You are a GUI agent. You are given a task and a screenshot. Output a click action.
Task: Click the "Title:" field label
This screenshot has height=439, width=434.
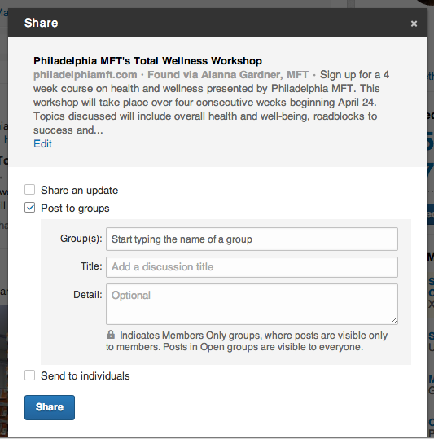pos(91,266)
